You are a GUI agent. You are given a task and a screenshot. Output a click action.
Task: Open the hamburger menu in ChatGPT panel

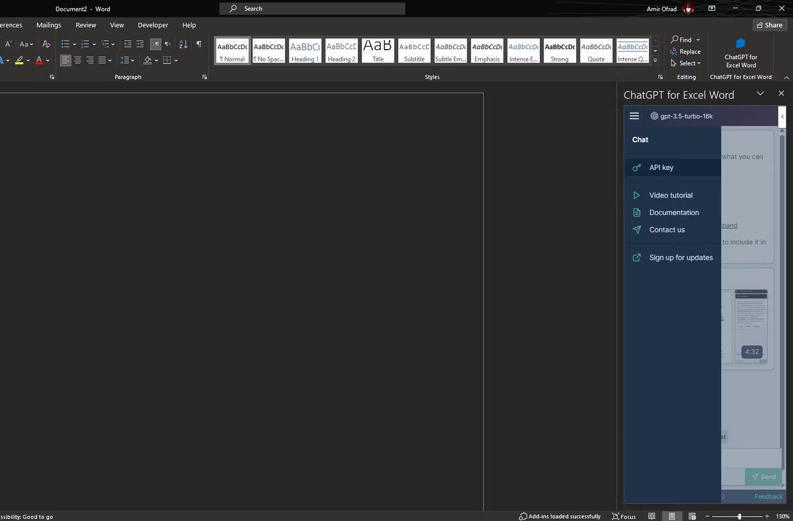point(634,116)
